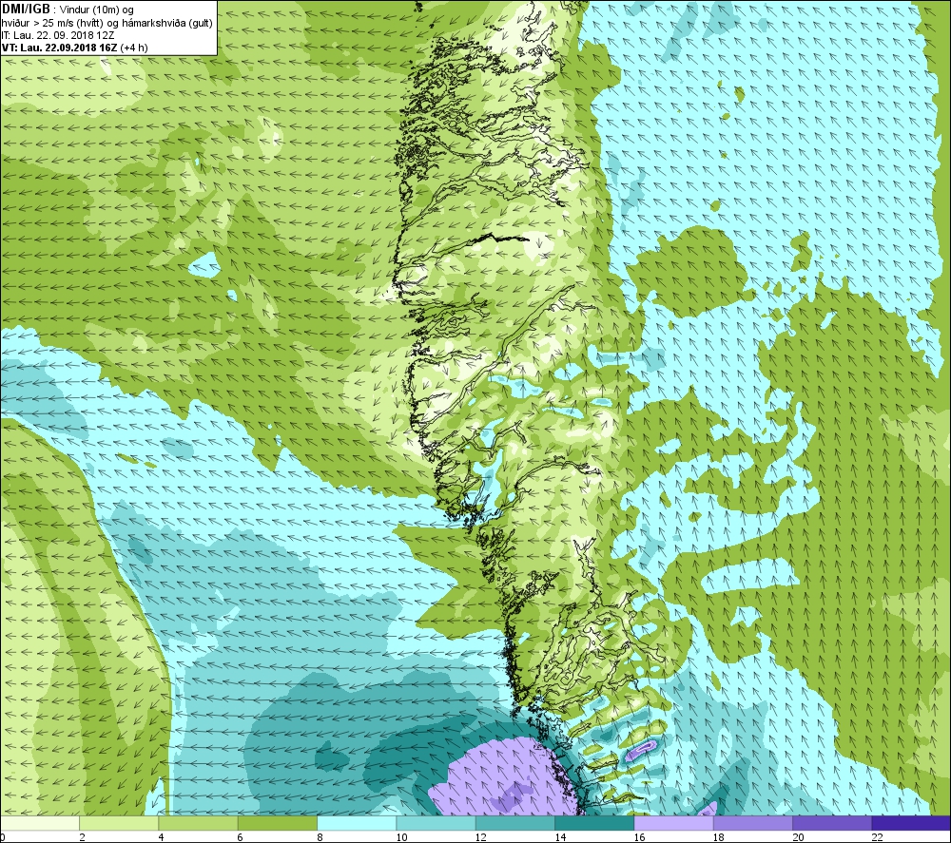This screenshot has height=843, width=951.
Task: Click the 16–18 m/s lavender legend swatch
Action: tap(673, 823)
